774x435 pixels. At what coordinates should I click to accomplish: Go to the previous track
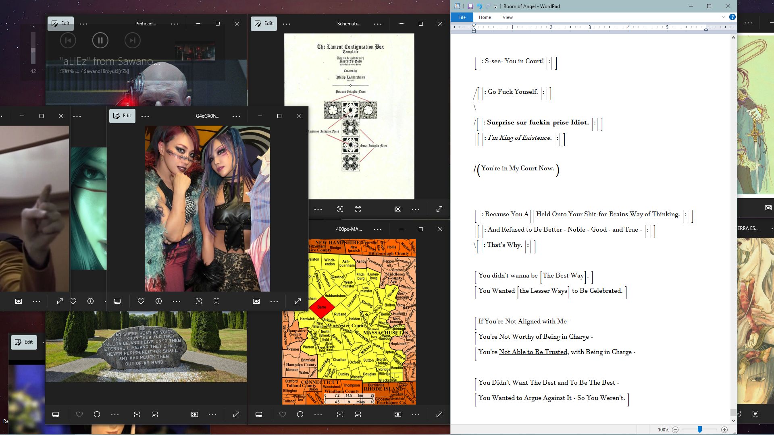[x=68, y=40]
